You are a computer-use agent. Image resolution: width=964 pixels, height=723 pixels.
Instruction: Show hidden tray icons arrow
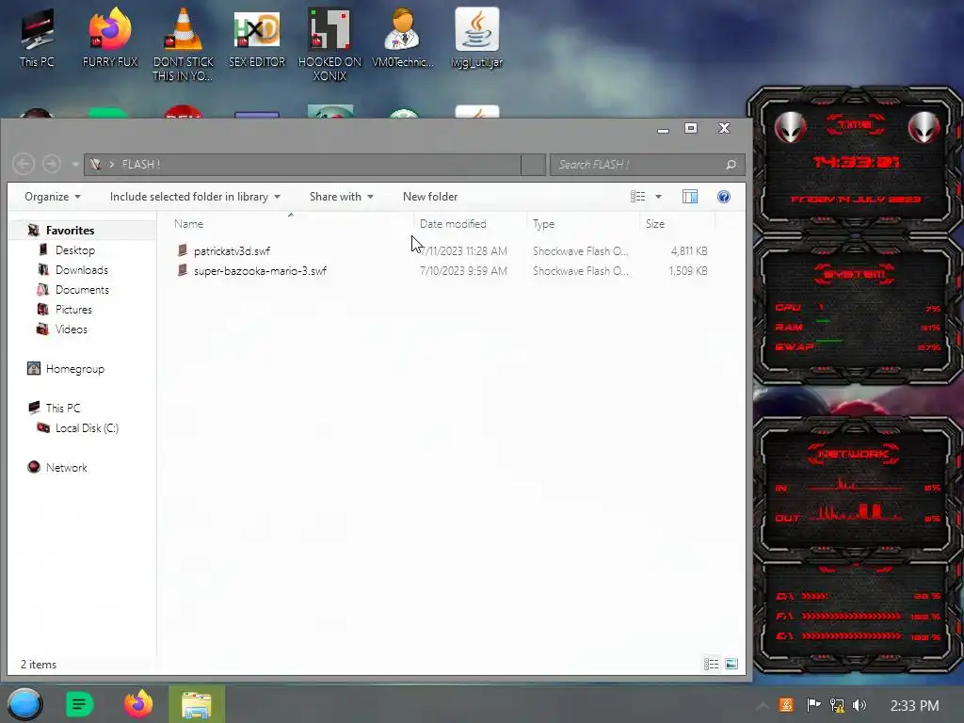click(x=763, y=705)
